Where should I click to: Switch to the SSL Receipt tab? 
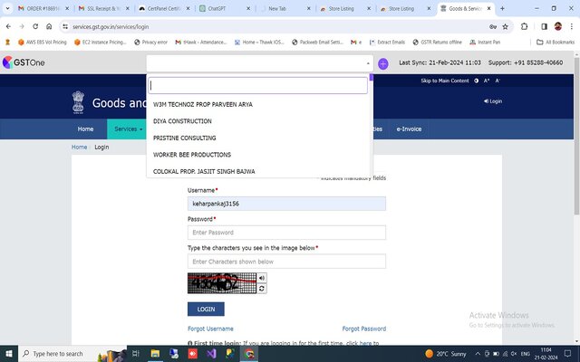[x=104, y=8]
